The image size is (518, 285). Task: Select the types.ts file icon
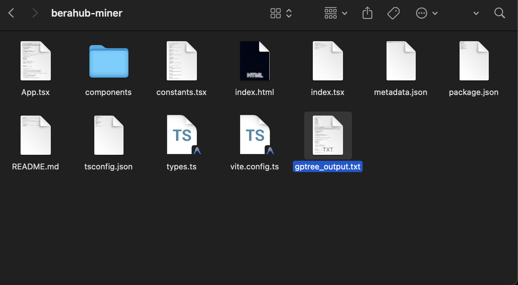coord(182,135)
